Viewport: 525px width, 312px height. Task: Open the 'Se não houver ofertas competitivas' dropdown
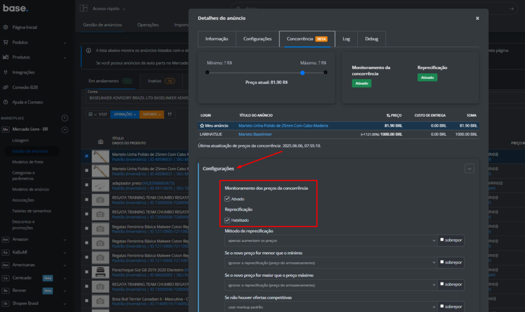[x=331, y=307]
